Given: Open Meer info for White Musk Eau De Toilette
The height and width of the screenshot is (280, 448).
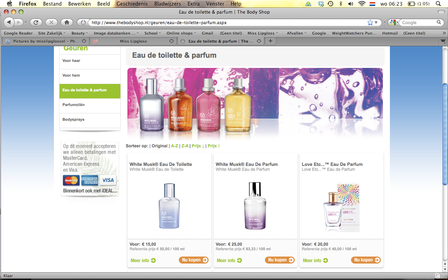Looking at the screenshot, I should point(143,260).
